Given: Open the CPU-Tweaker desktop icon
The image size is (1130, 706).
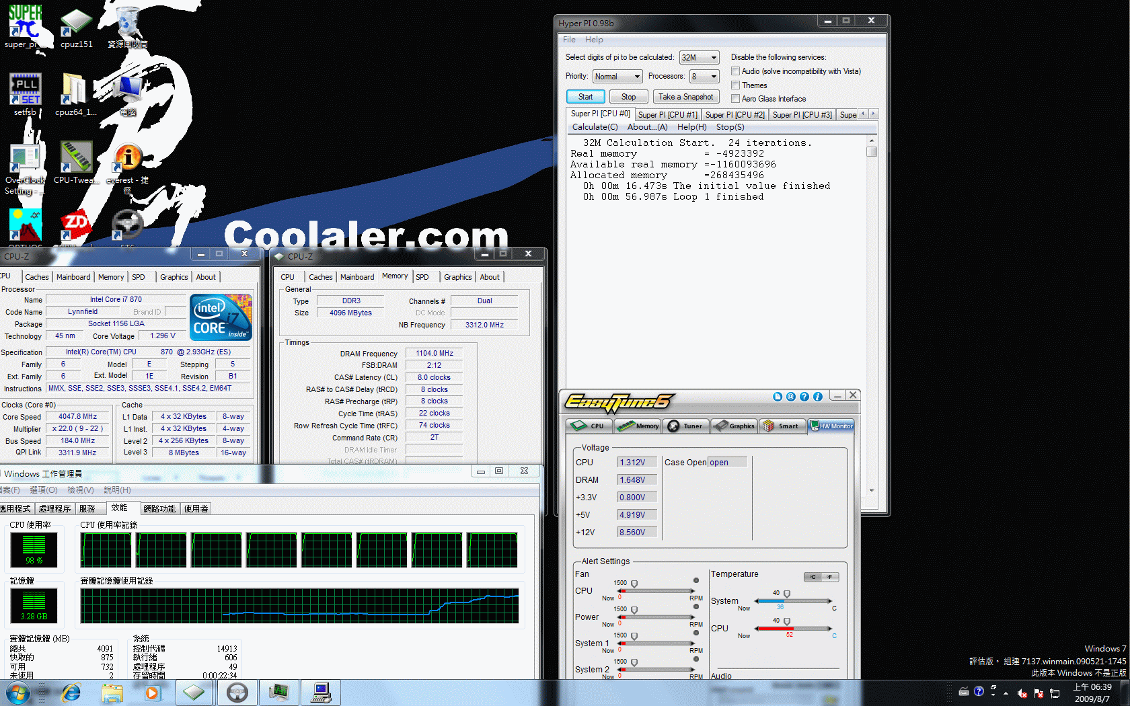Looking at the screenshot, I should pos(76,159).
